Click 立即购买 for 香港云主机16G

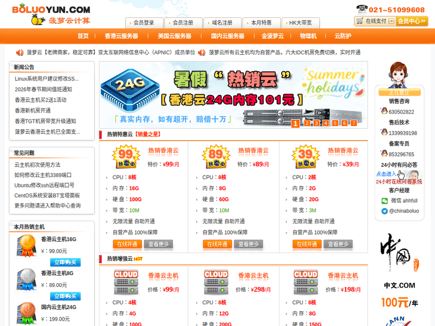point(65,262)
